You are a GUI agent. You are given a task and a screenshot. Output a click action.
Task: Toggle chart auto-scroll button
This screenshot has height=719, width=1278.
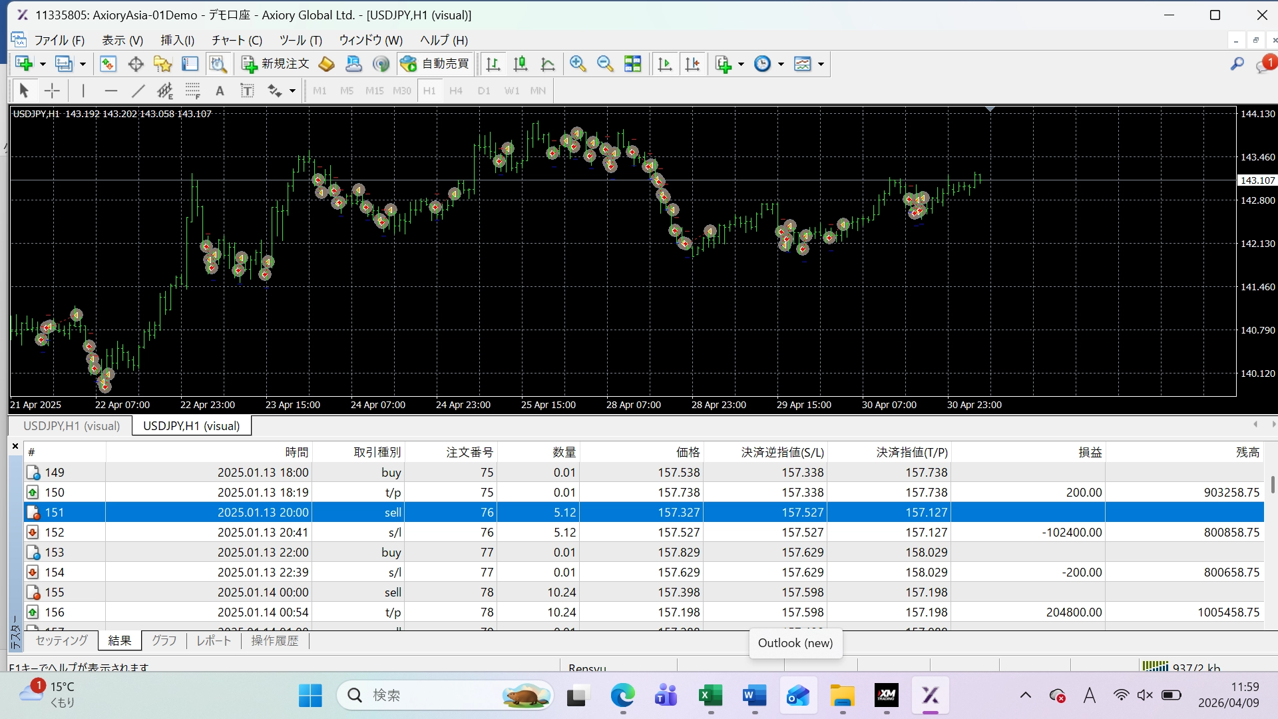click(664, 64)
